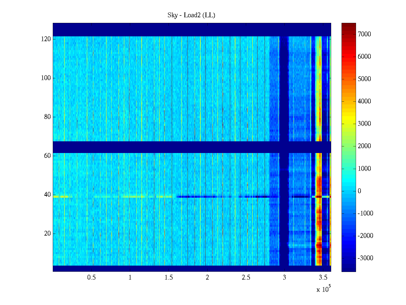Click the 7000 label on the colorbar
This screenshot has height=305, width=406.
(364, 34)
